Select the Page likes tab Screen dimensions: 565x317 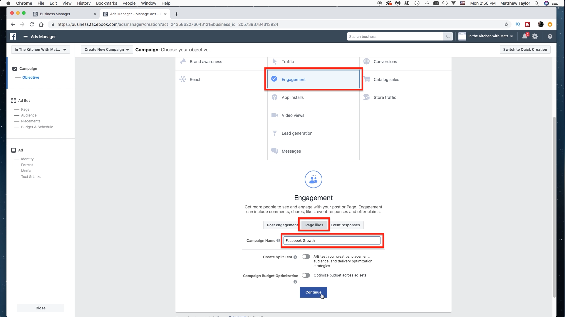[x=314, y=225]
